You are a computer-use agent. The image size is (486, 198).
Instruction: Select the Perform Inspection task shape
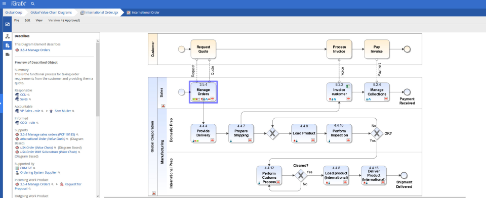click(339, 133)
